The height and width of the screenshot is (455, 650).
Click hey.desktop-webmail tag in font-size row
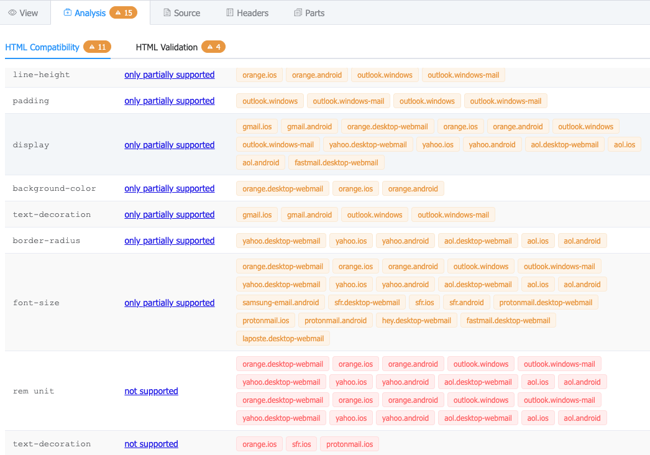(x=416, y=320)
